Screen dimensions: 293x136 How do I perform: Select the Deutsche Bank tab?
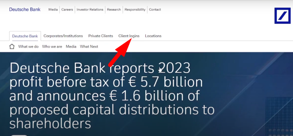pyautogui.click(x=25, y=36)
